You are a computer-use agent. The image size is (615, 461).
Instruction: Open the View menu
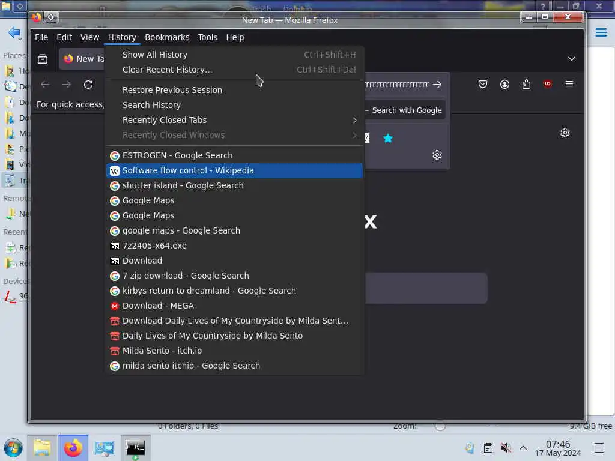point(90,37)
